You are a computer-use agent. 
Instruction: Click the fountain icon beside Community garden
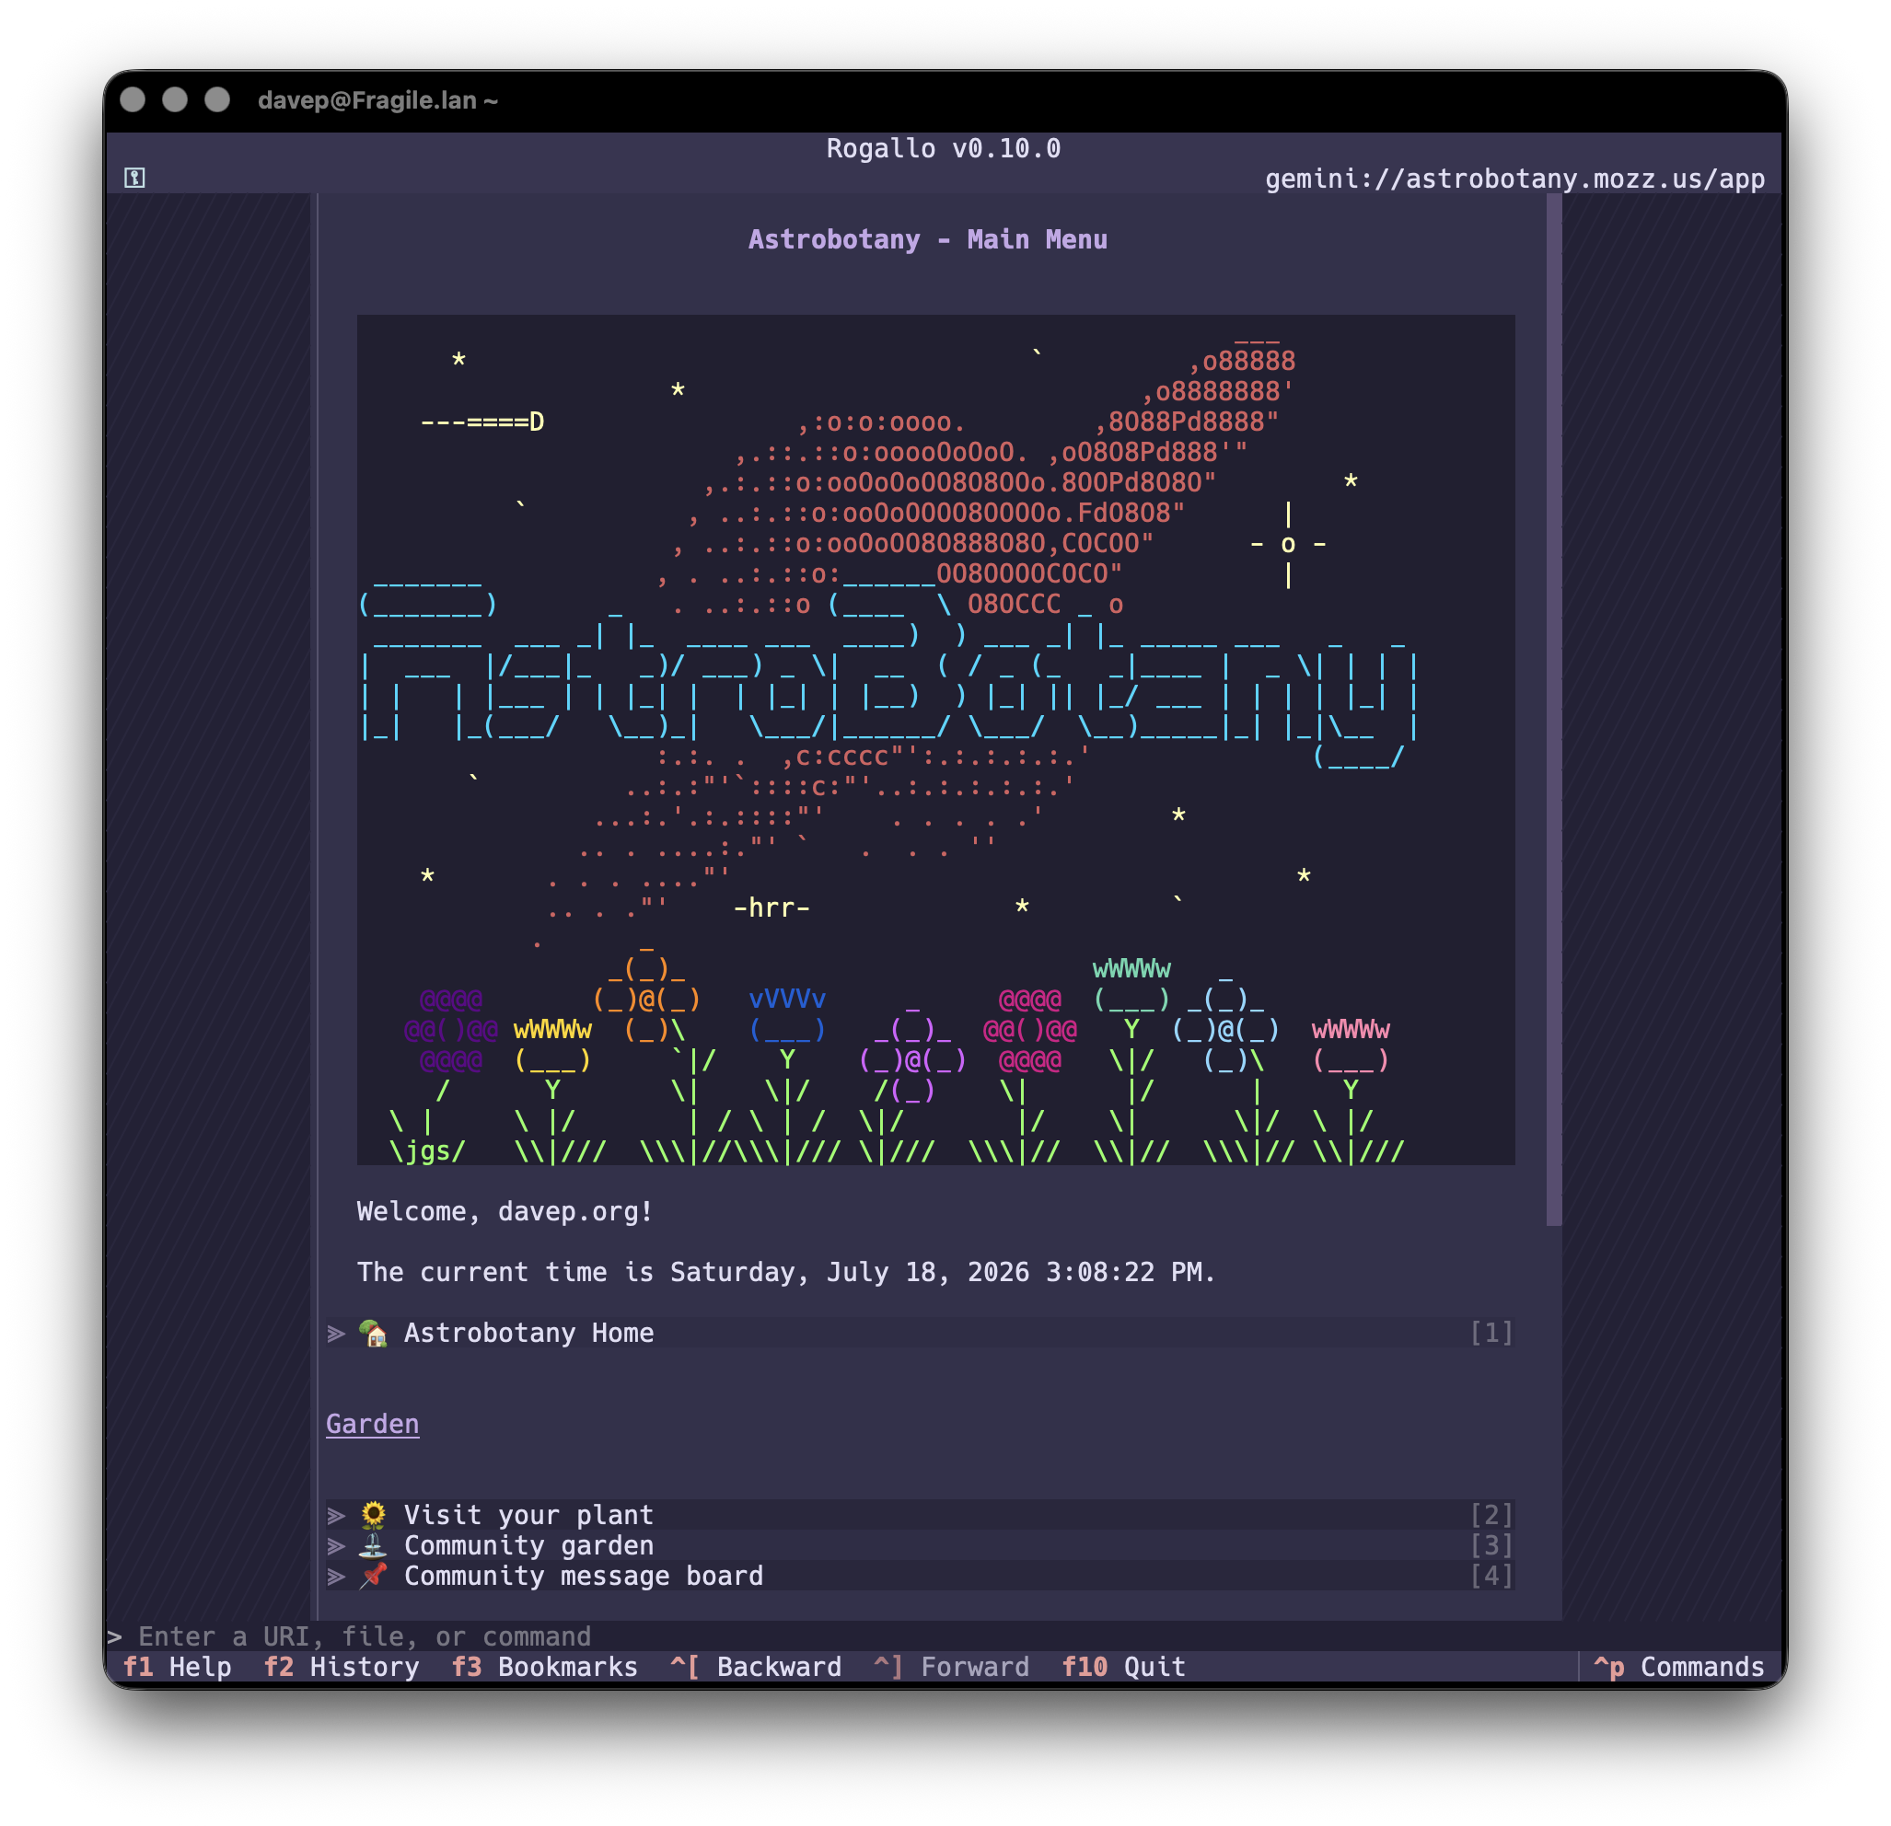[x=374, y=1545]
